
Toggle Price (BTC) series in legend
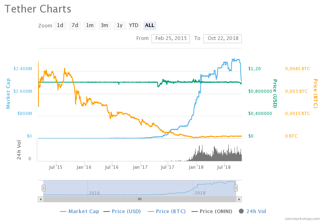pos(166,212)
